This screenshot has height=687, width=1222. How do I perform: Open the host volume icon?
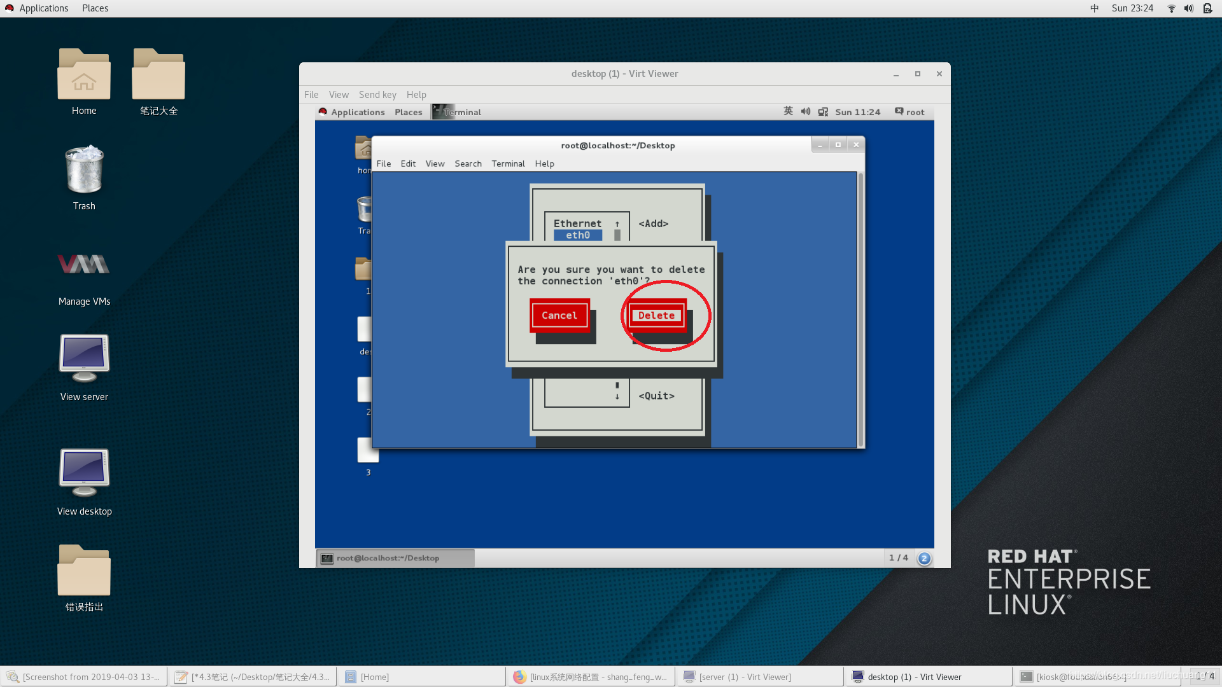coord(1188,8)
